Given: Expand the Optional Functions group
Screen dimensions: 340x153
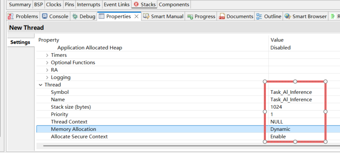Looking at the screenshot, I should pyautogui.click(x=47, y=63).
